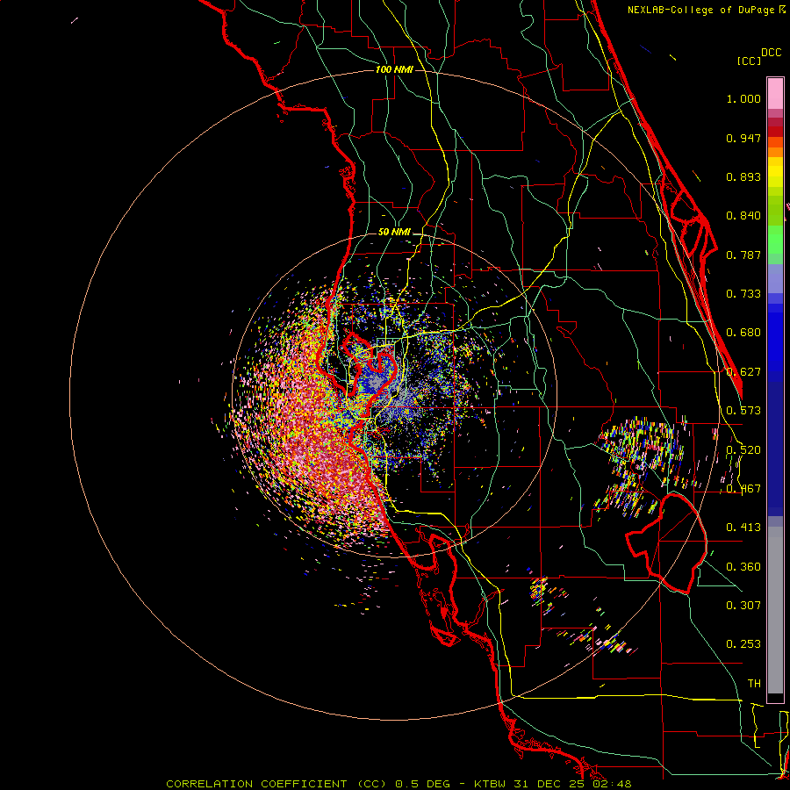Select the 0.573 scale value

pyautogui.click(x=743, y=411)
